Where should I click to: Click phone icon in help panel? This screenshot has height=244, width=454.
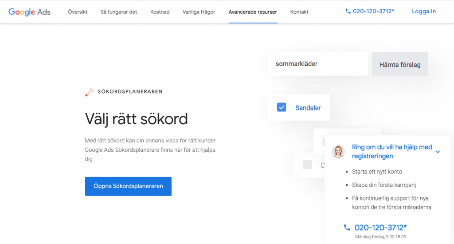(347, 228)
